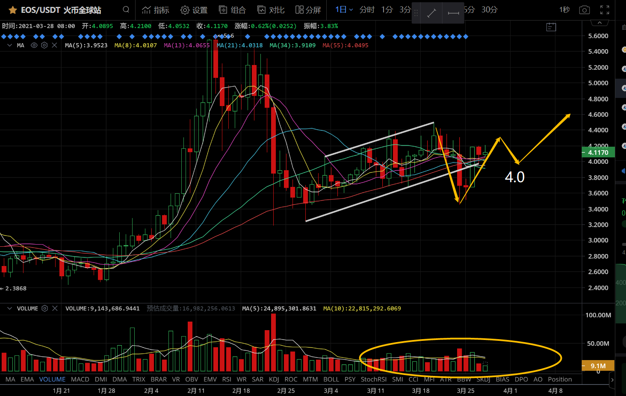Enable the BOLL indicator
The image size is (626, 396).
pos(331,379)
